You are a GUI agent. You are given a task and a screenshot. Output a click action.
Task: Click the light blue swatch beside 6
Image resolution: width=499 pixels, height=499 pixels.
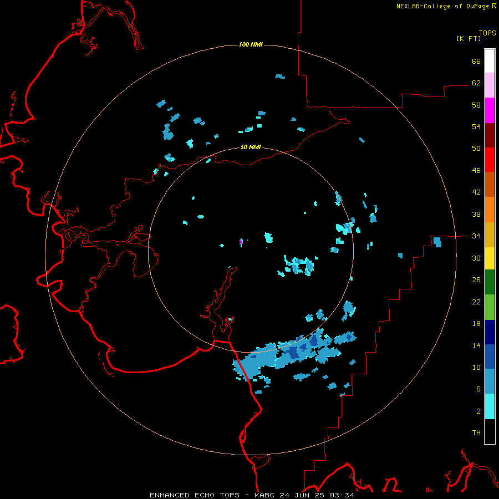(490, 381)
